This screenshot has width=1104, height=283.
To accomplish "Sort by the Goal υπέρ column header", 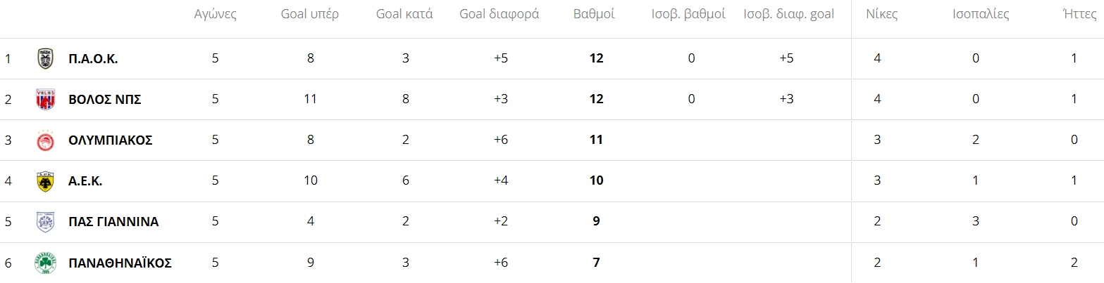I will pos(310,15).
